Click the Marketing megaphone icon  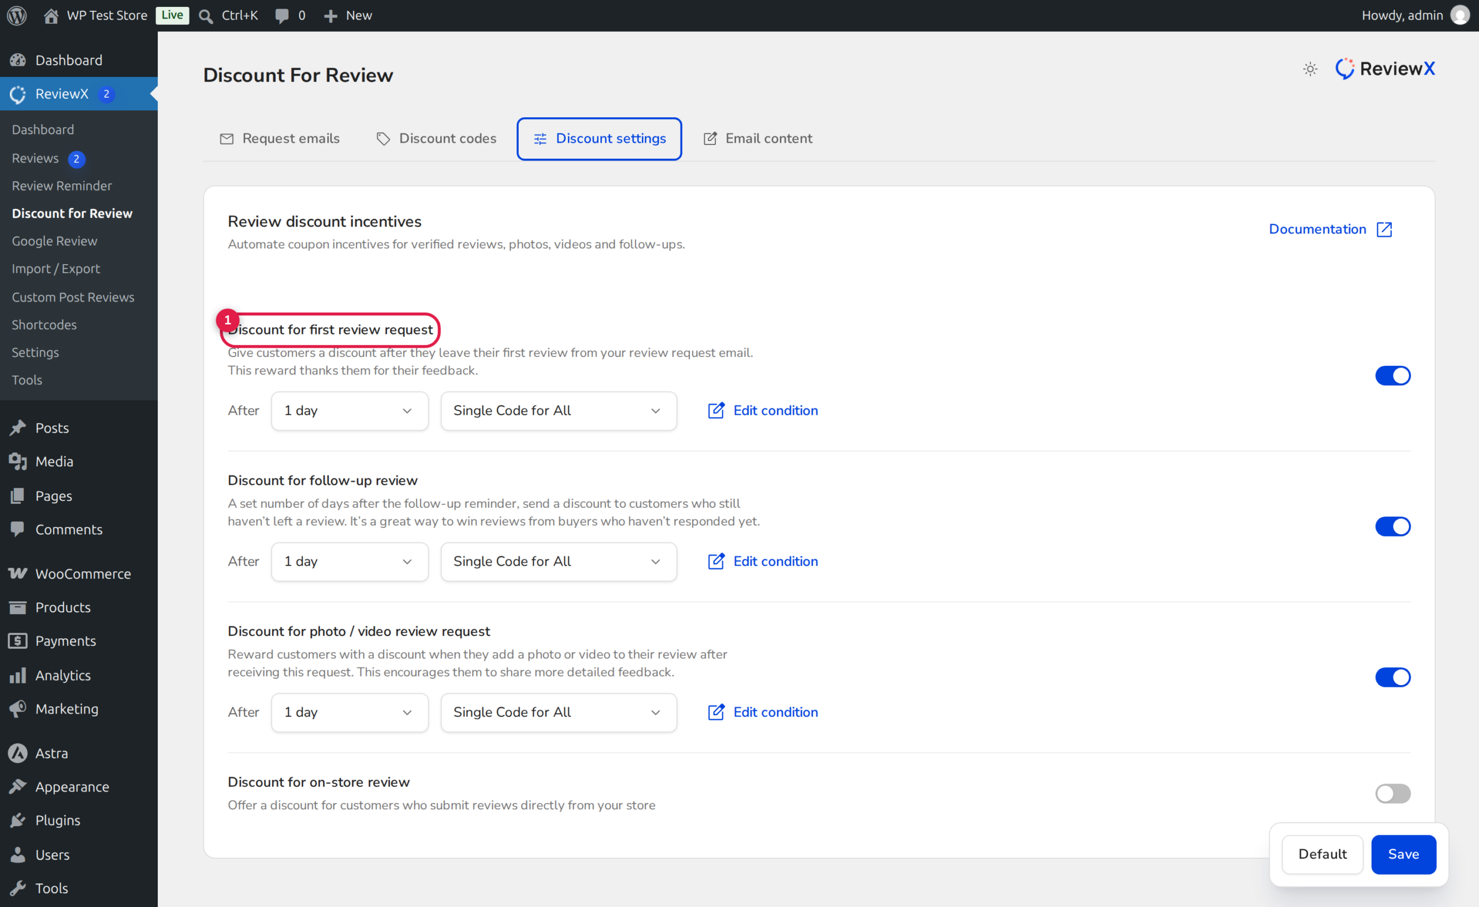[18, 709]
